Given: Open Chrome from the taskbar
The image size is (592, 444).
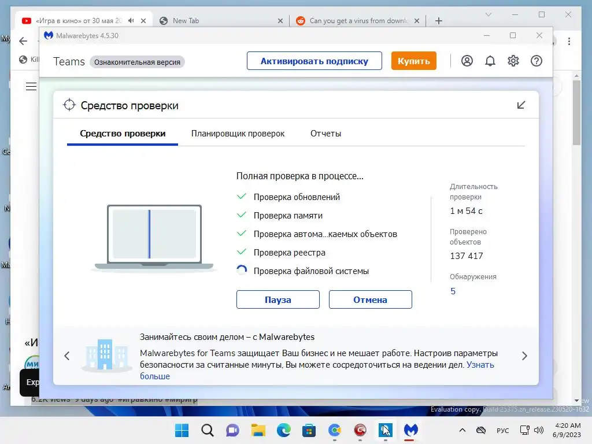Looking at the screenshot, I should tap(335, 430).
